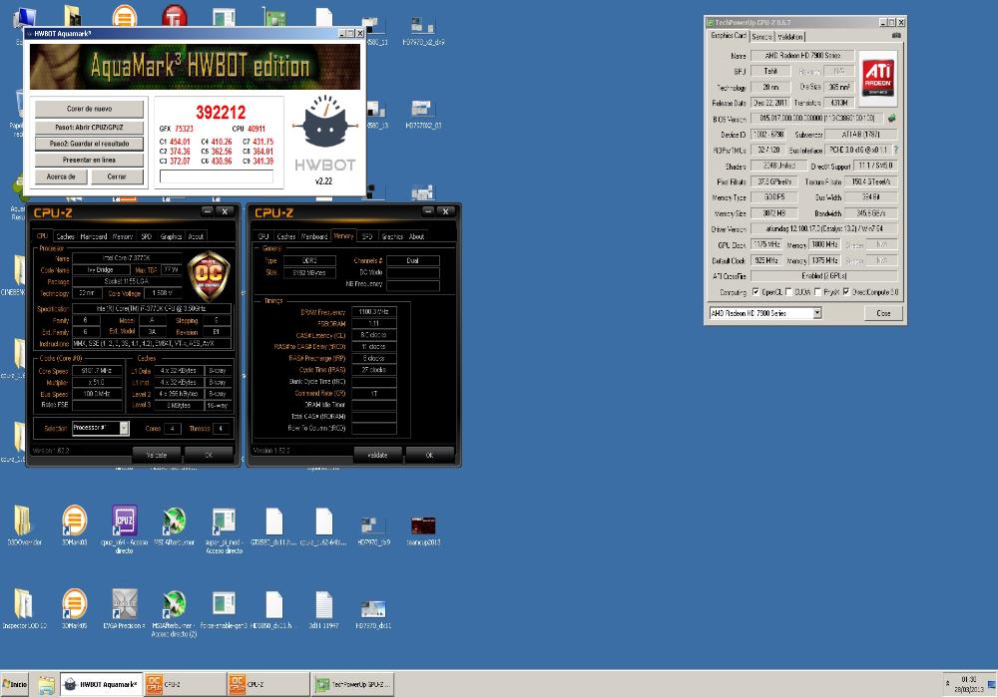
Task: Click the GPU-Z BIOS save chip icon
Action: (x=891, y=119)
